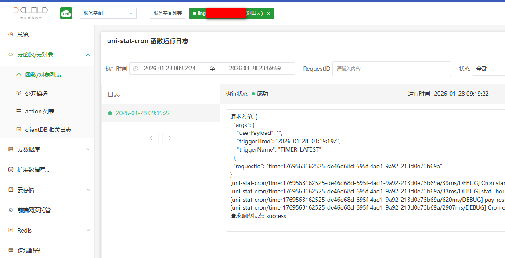Image resolution: width=505 pixels, height=258 pixels.
Task: Open clientDB 相关日志 menu item
Action: pyautogui.click(x=48, y=130)
